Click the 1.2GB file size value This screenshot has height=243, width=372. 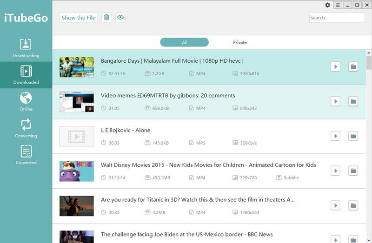pos(158,73)
